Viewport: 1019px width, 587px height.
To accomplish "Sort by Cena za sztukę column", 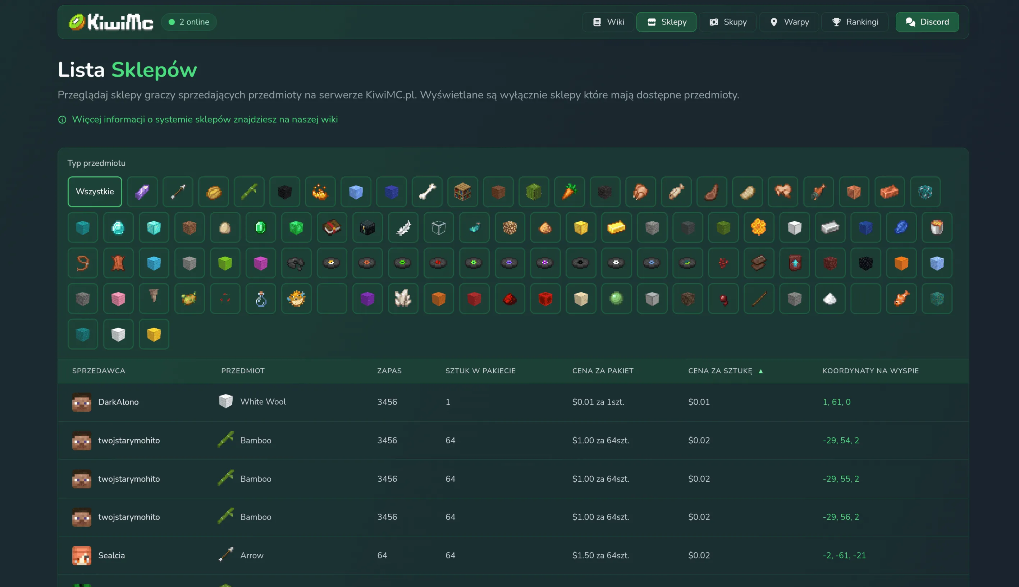I will (x=720, y=370).
